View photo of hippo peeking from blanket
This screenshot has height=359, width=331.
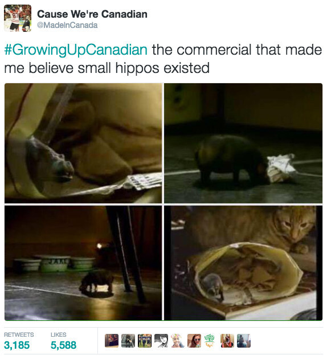pos(83,144)
